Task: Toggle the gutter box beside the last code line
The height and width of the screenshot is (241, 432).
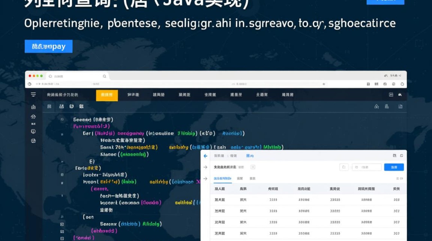Action: [x=62, y=238]
